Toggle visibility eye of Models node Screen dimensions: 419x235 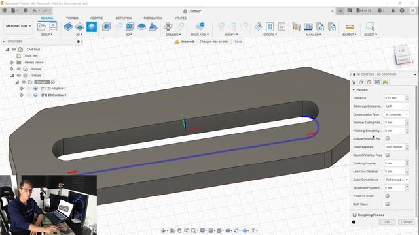19,69
